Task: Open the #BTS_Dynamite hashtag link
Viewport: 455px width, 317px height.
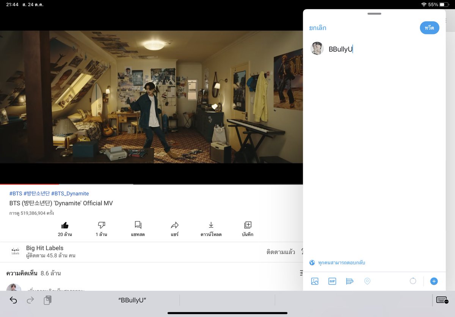Action: (x=70, y=194)
